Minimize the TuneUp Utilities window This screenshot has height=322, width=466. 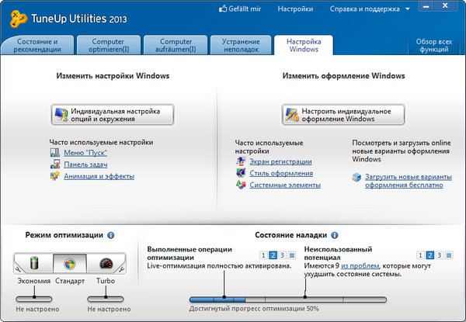[x=426, y=6]
